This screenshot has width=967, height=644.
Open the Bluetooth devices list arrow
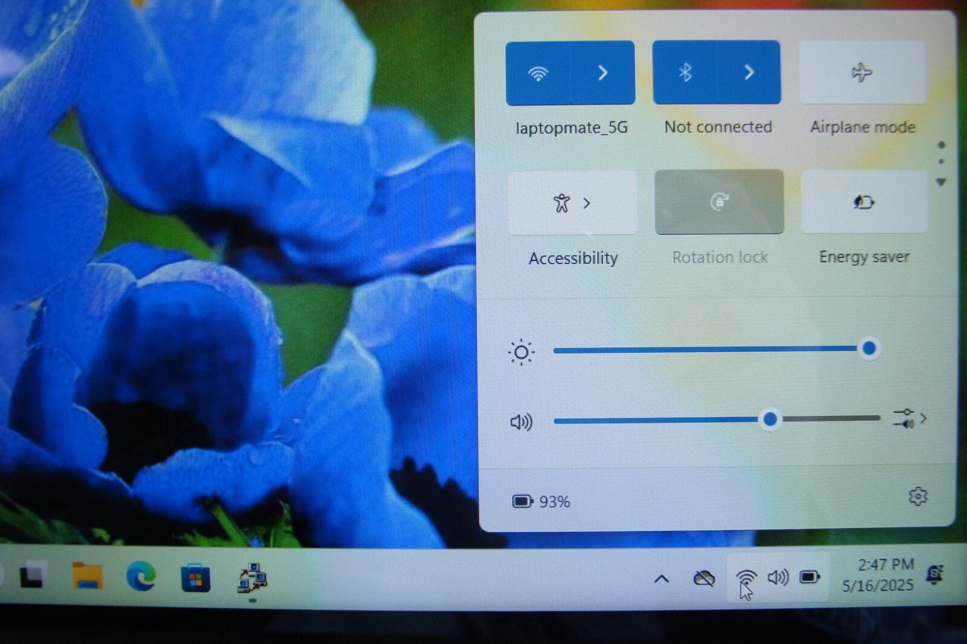pos(749,73)
